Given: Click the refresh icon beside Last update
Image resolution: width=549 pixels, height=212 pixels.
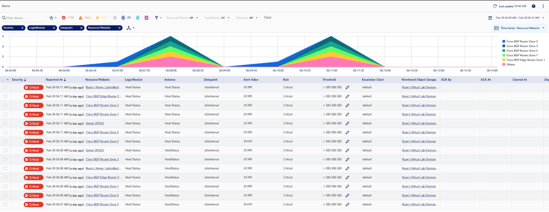Looking at the screenshot, I should (494, 6).
